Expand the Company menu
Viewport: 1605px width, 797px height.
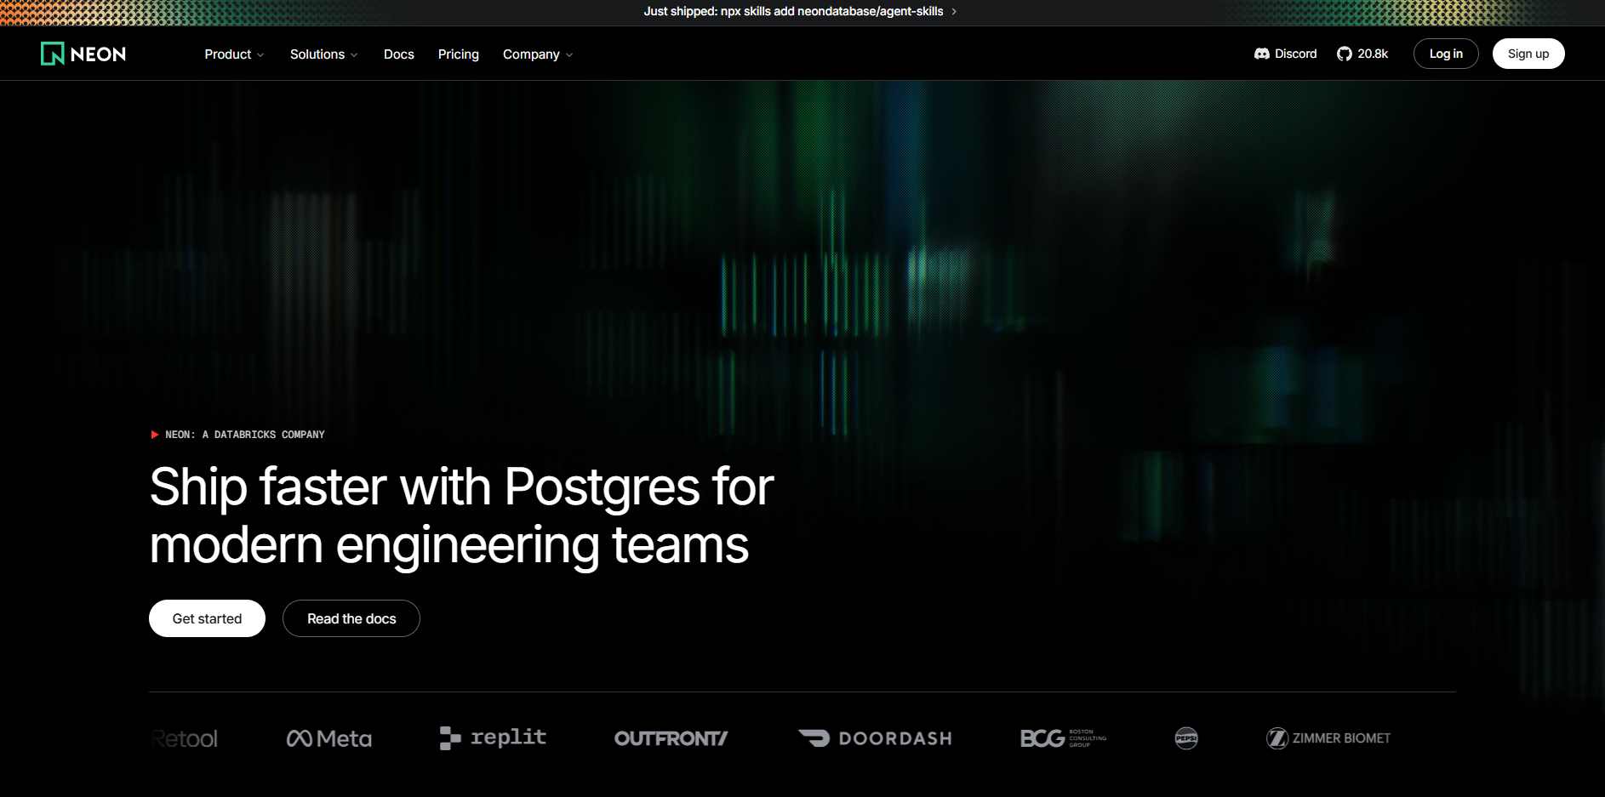click(538, 54)
